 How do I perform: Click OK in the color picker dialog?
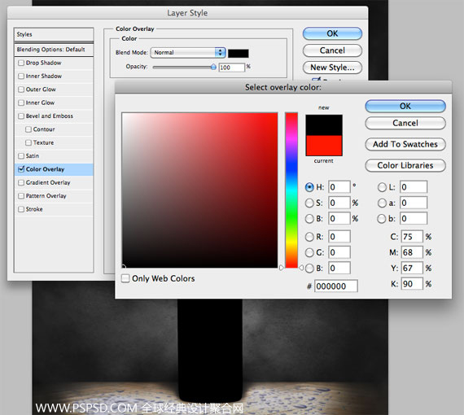(x=405, y=106)
